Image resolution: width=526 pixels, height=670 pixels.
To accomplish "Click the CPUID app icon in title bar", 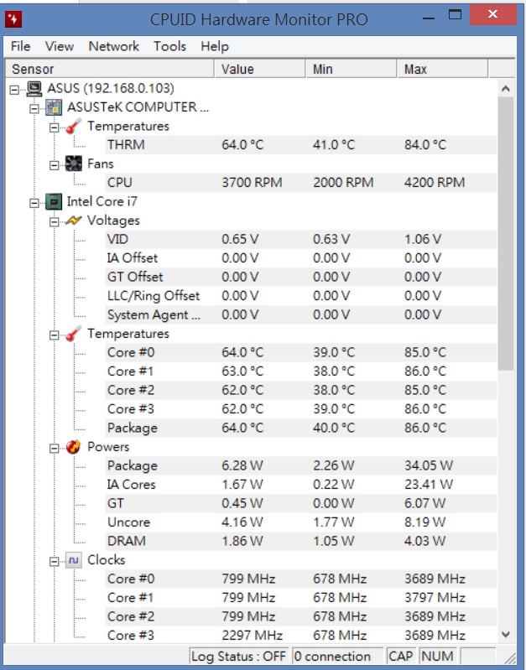I will point(13,19).
